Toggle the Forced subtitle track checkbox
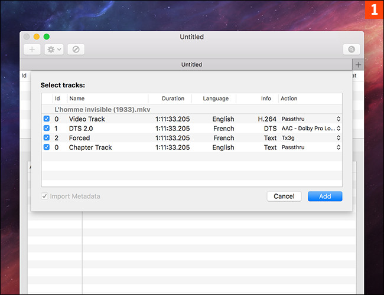 pyautogui.click(x=47, y=138)
